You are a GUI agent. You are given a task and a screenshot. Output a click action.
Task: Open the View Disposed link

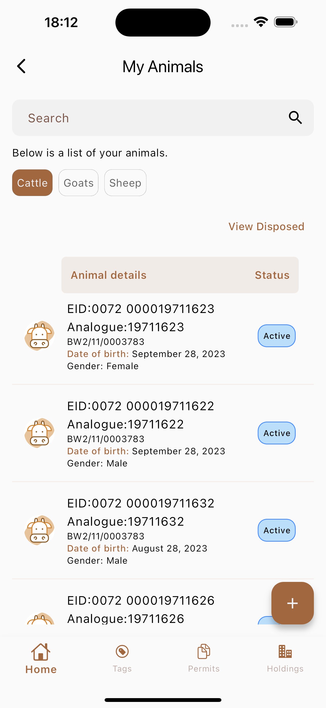(266, 226)
